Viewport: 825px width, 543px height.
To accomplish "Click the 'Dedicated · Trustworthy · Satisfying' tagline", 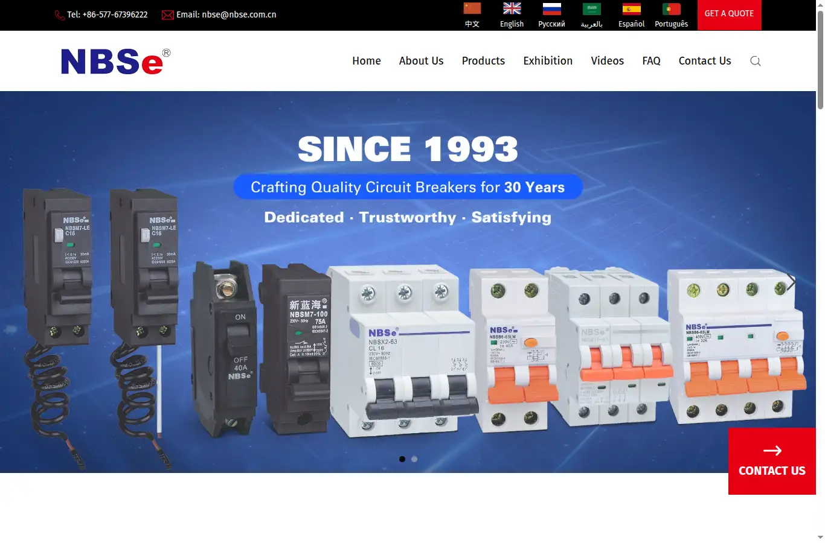I will tap(408, 217).
